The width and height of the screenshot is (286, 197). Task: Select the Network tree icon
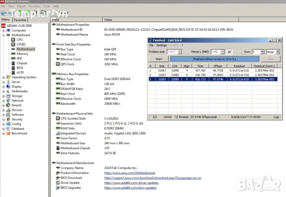[8, 101]
